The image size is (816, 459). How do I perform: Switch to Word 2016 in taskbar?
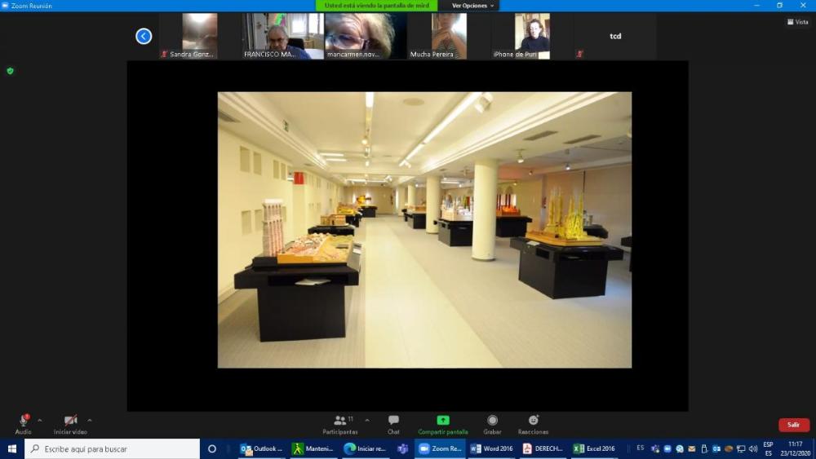pyautogui.click(x=492, y=448)
